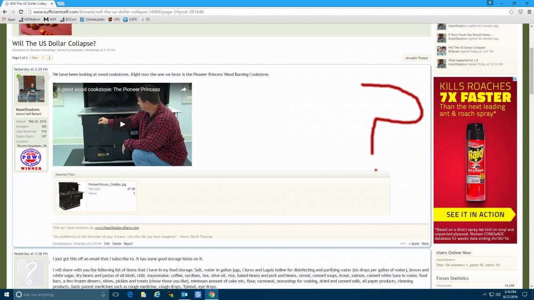534x300 pixels.
Task: Open the action center notification icon
Action: coord(525,295)
